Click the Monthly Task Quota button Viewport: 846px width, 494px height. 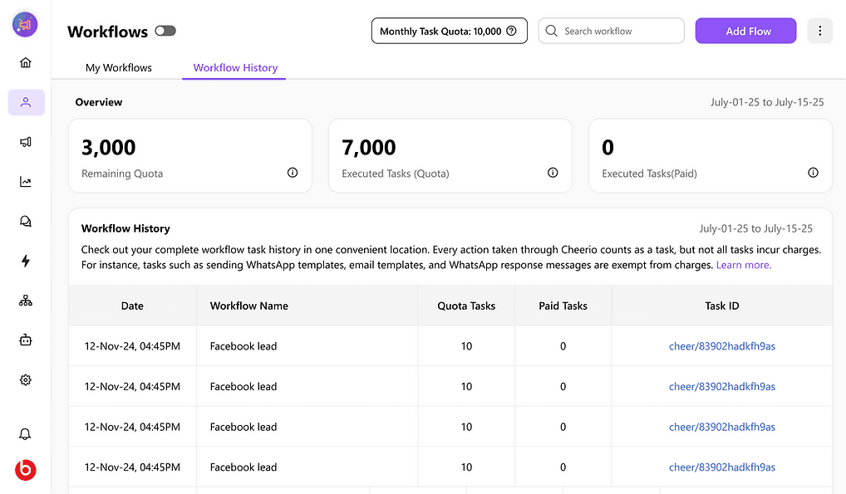click(449, 31)
